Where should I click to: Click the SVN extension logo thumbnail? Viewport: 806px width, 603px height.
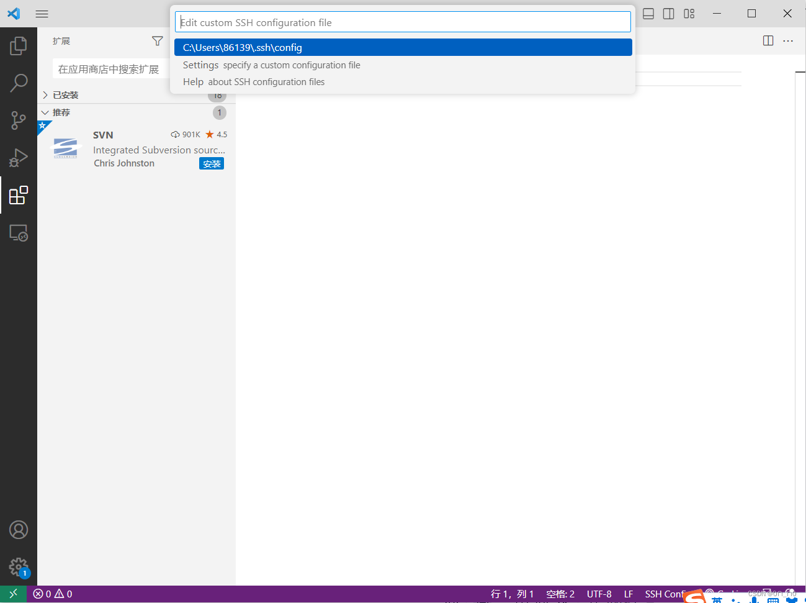coord(65,148)
